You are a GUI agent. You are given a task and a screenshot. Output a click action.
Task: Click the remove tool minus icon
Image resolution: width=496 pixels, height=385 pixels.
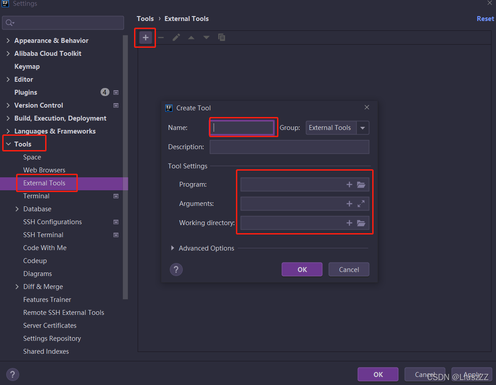click(161, 38)
